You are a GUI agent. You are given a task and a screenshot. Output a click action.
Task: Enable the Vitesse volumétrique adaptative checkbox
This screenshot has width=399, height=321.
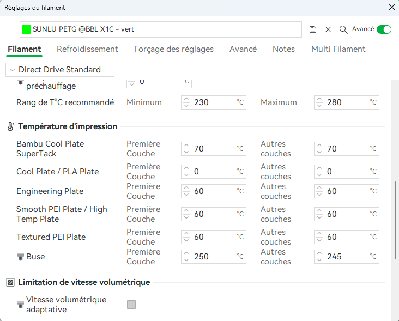click(131, 305)
